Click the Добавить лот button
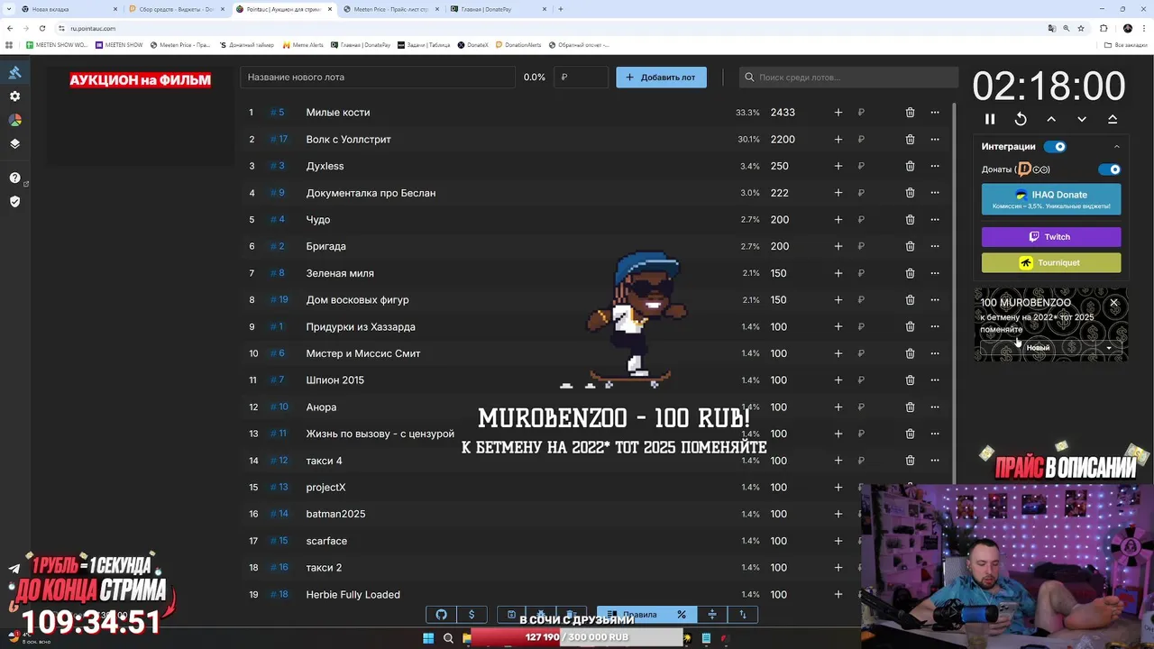The height and width of the screenshot is (649, 1154). click(661, 78)
